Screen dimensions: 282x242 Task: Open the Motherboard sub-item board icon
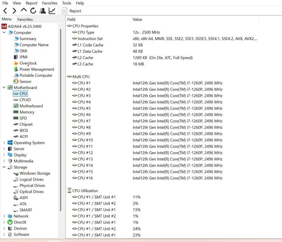coord(16,106)
